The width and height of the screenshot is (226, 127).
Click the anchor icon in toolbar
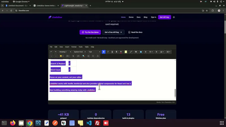click(98, 56)
